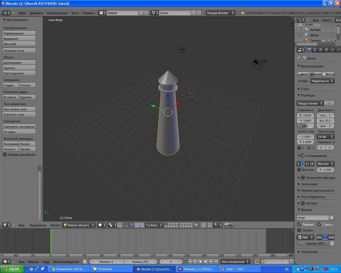Toggle the Camera eye visibility in outliner

tap(323, 41)
